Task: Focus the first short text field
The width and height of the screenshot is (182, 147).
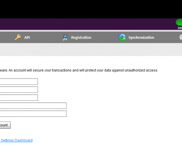Action: coord(19,82)
